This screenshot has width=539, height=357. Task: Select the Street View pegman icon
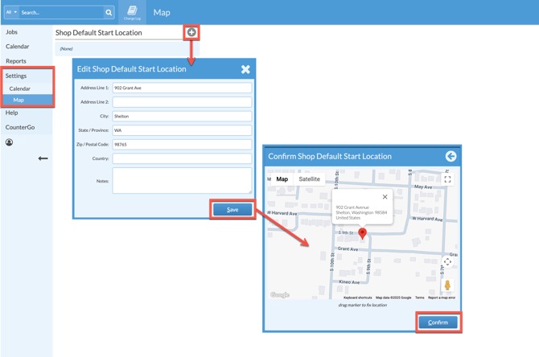coord(447,285)
